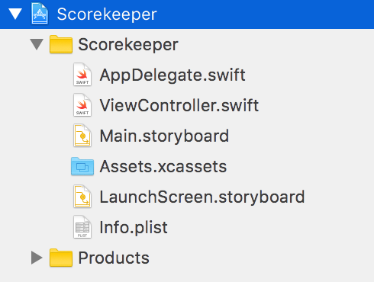Select Main.storyboard file name
Screen dimensions: 374x282
(x=164, y=136)
